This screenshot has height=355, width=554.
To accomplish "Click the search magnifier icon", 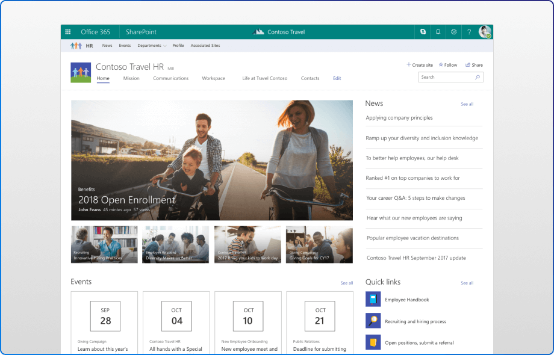I will tap(478, 77).
